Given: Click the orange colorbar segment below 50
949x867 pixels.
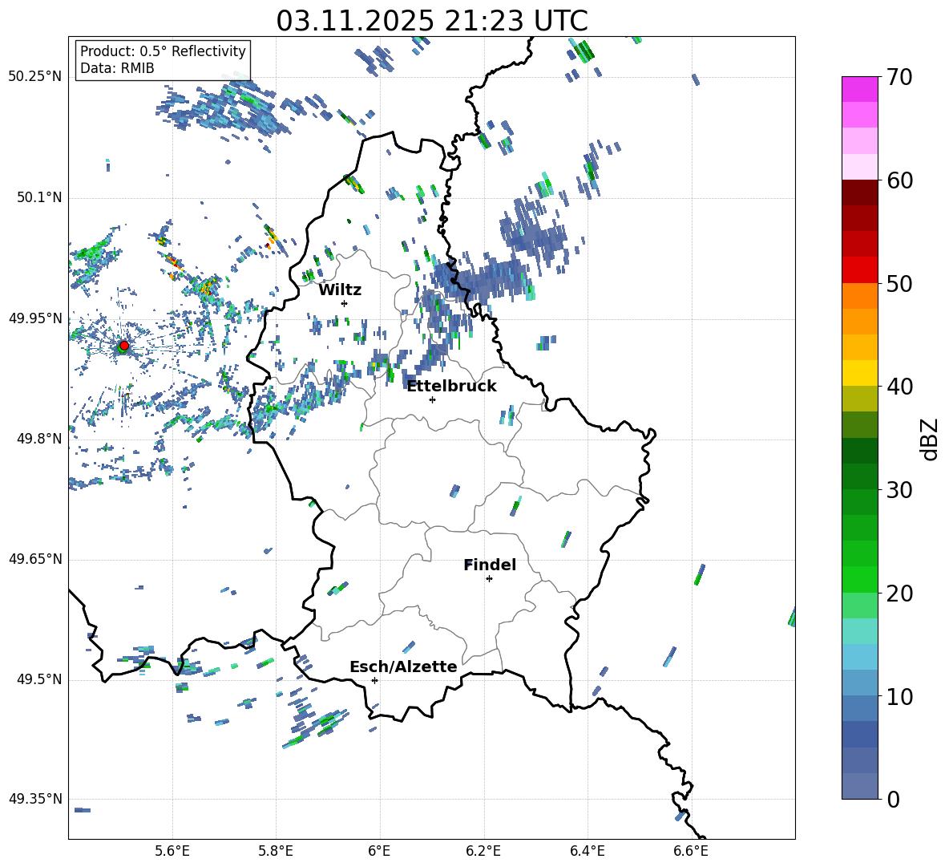Looking at the screenshot, I should tap(859, 296).
